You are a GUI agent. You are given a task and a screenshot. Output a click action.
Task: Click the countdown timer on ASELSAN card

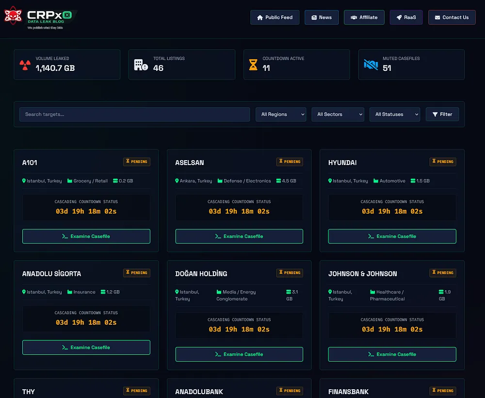coord(239,212)
